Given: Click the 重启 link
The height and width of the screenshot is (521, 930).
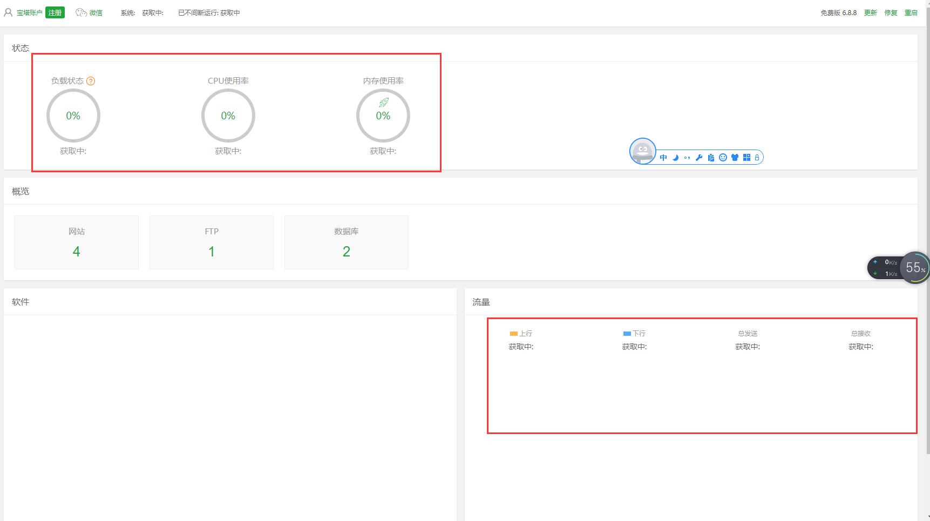Looking at the screenshot, I should point(911,12).
